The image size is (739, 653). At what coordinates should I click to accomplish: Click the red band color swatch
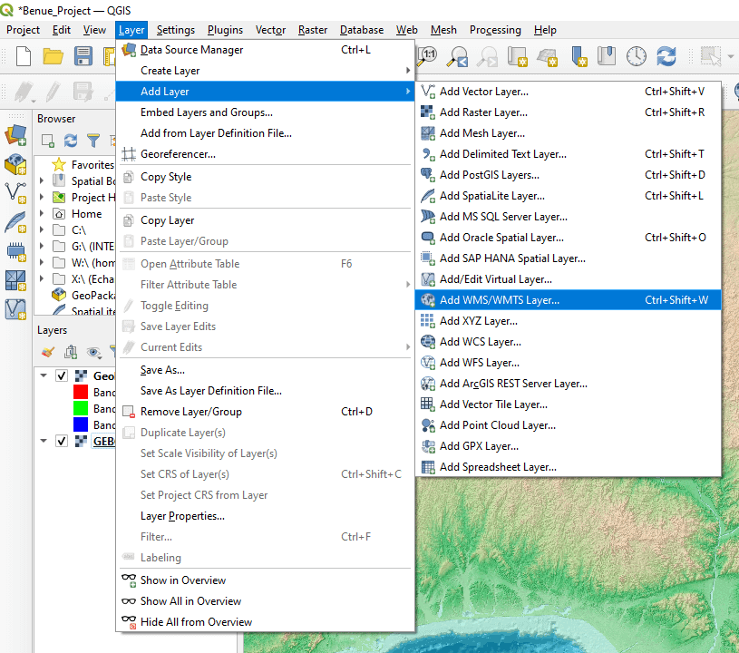tap(80, 393)
